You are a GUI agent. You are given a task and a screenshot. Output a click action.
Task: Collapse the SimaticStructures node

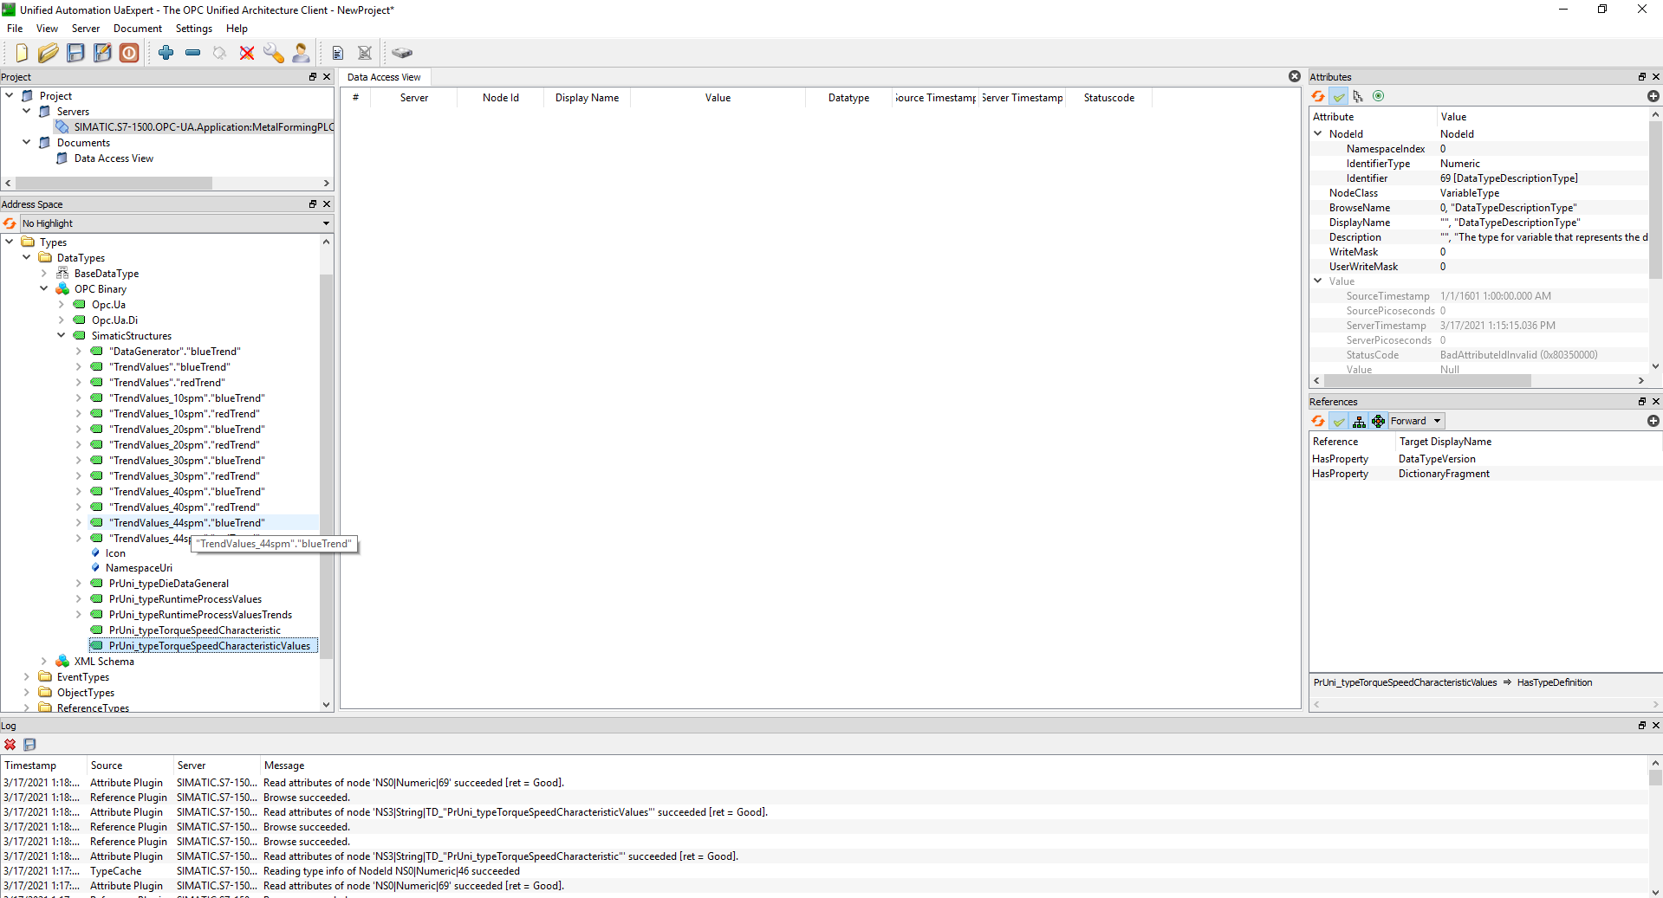[x=62, y=336]
